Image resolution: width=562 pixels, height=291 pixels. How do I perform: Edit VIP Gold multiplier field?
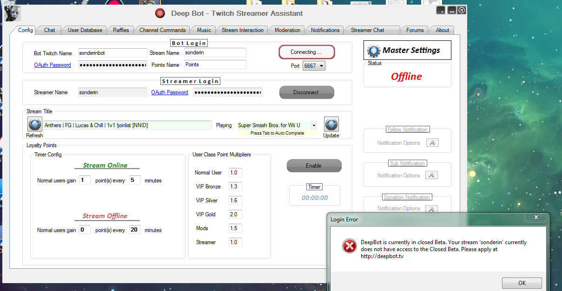pyautogui.click(x=235, y=214)
